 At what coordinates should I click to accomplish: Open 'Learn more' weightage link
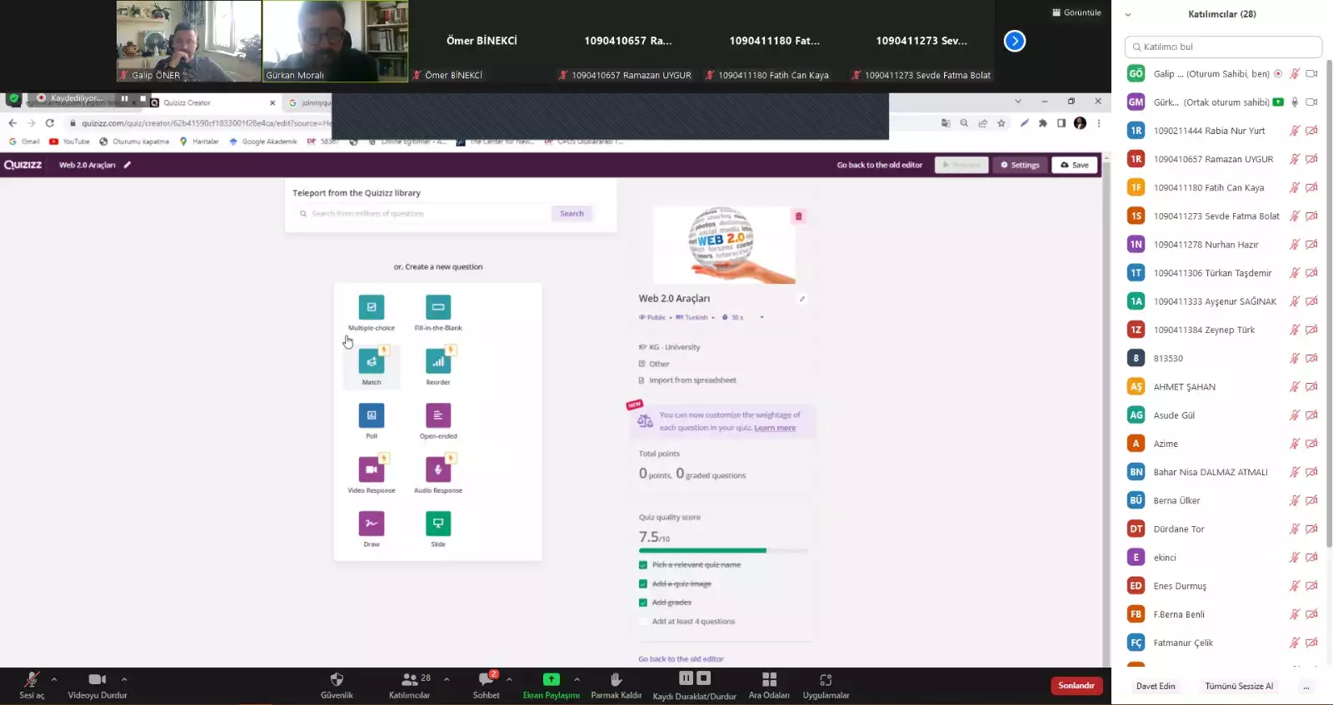coord(775,428)
